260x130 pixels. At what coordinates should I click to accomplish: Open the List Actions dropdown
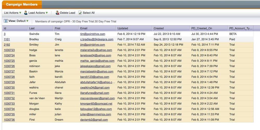[13, 13]
